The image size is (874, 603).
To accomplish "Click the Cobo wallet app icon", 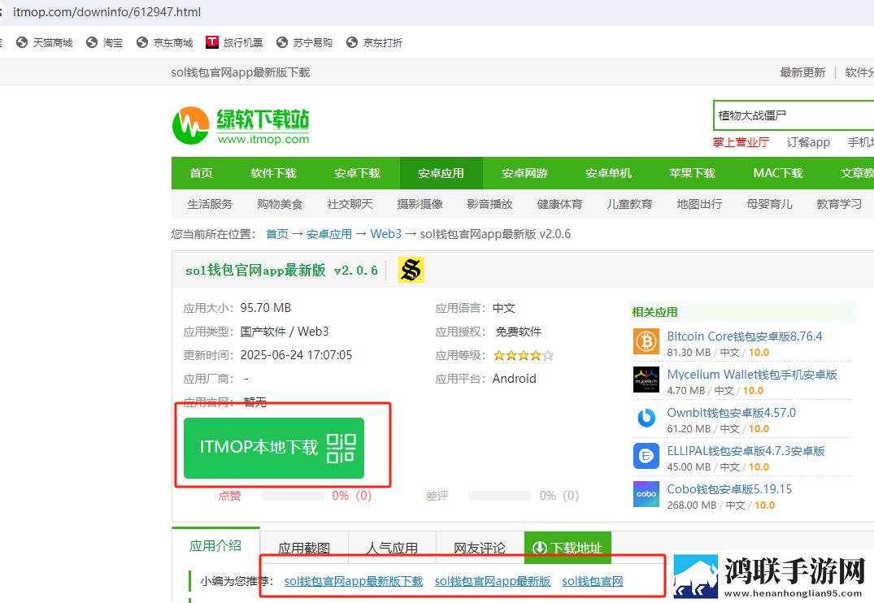I will pyautogui.click(x=646, y=494).
